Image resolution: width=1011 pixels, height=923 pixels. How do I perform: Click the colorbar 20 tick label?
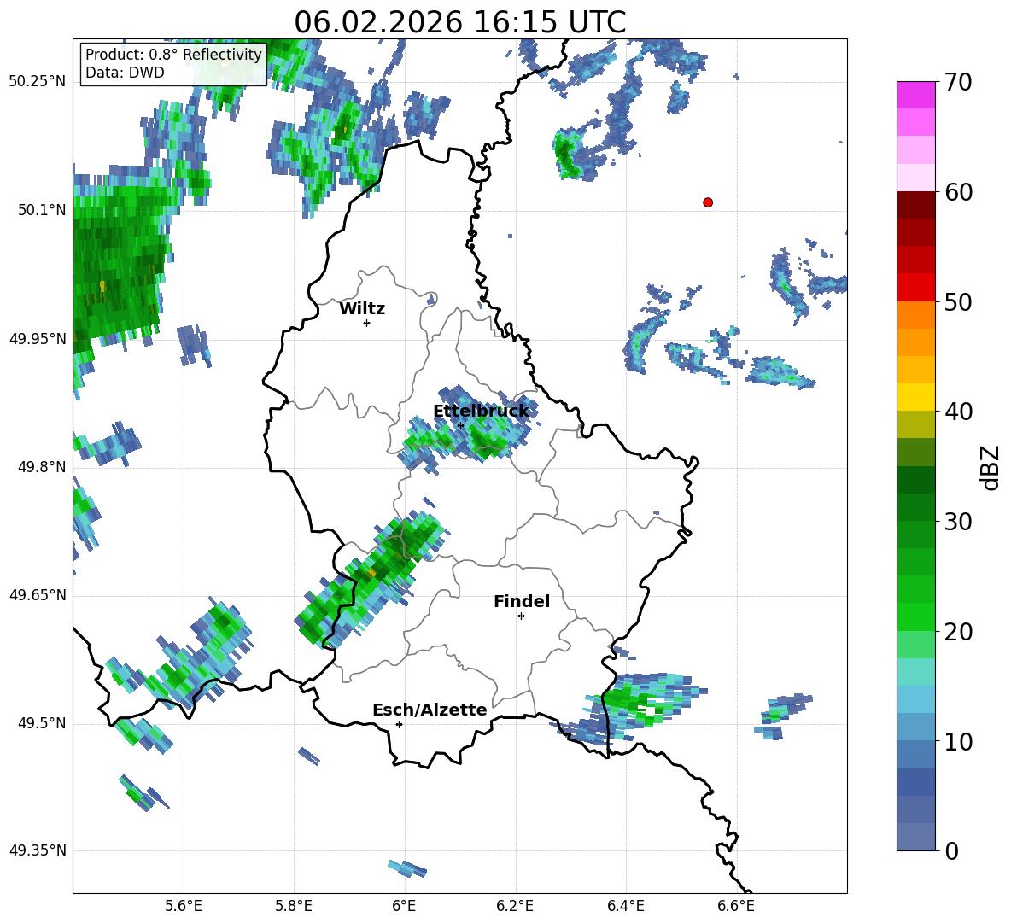point(958,632)
